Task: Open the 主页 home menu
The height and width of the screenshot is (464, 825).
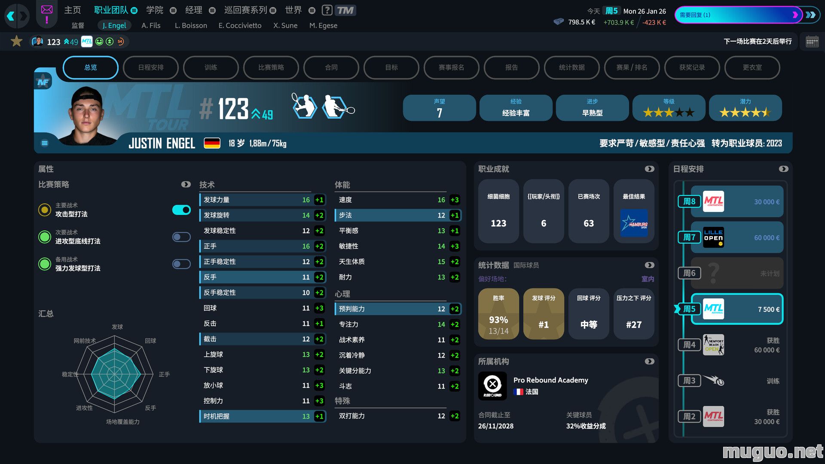Action: pos(72,10)
